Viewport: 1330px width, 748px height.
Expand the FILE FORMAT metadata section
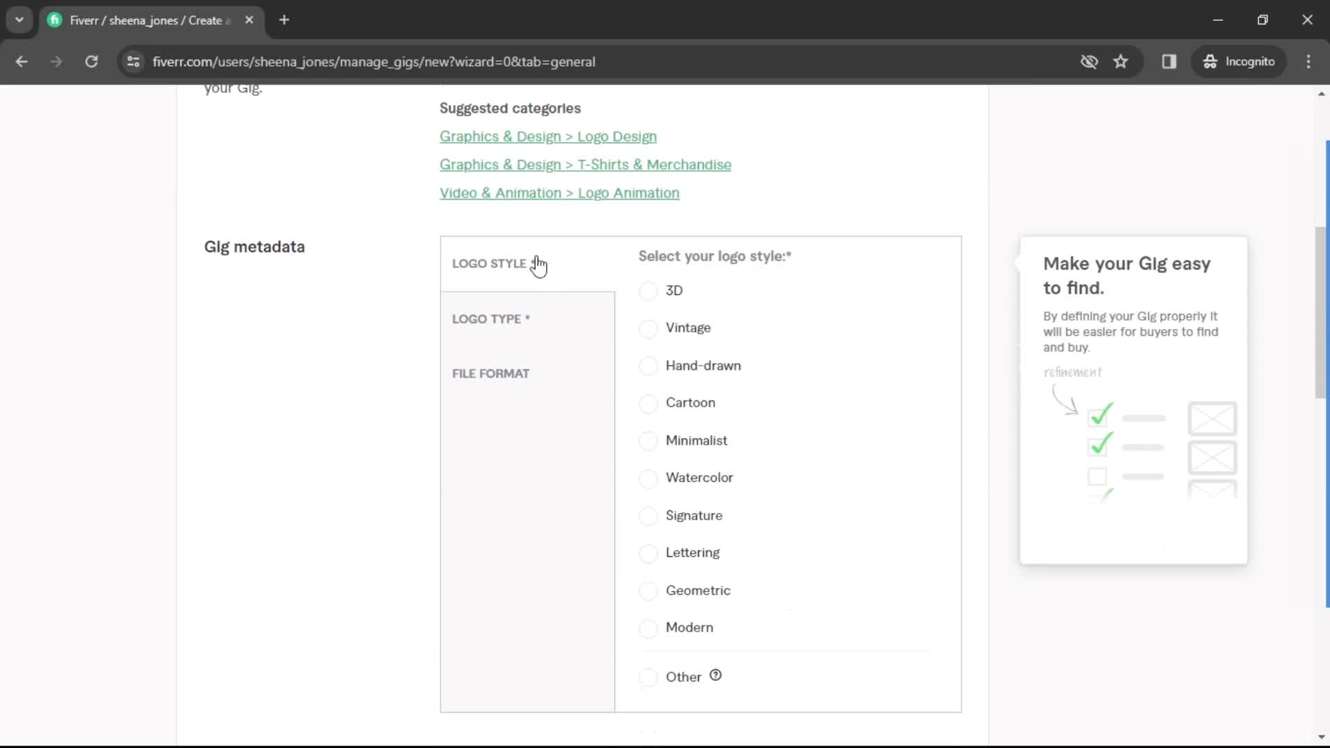[x=490, y=373]
